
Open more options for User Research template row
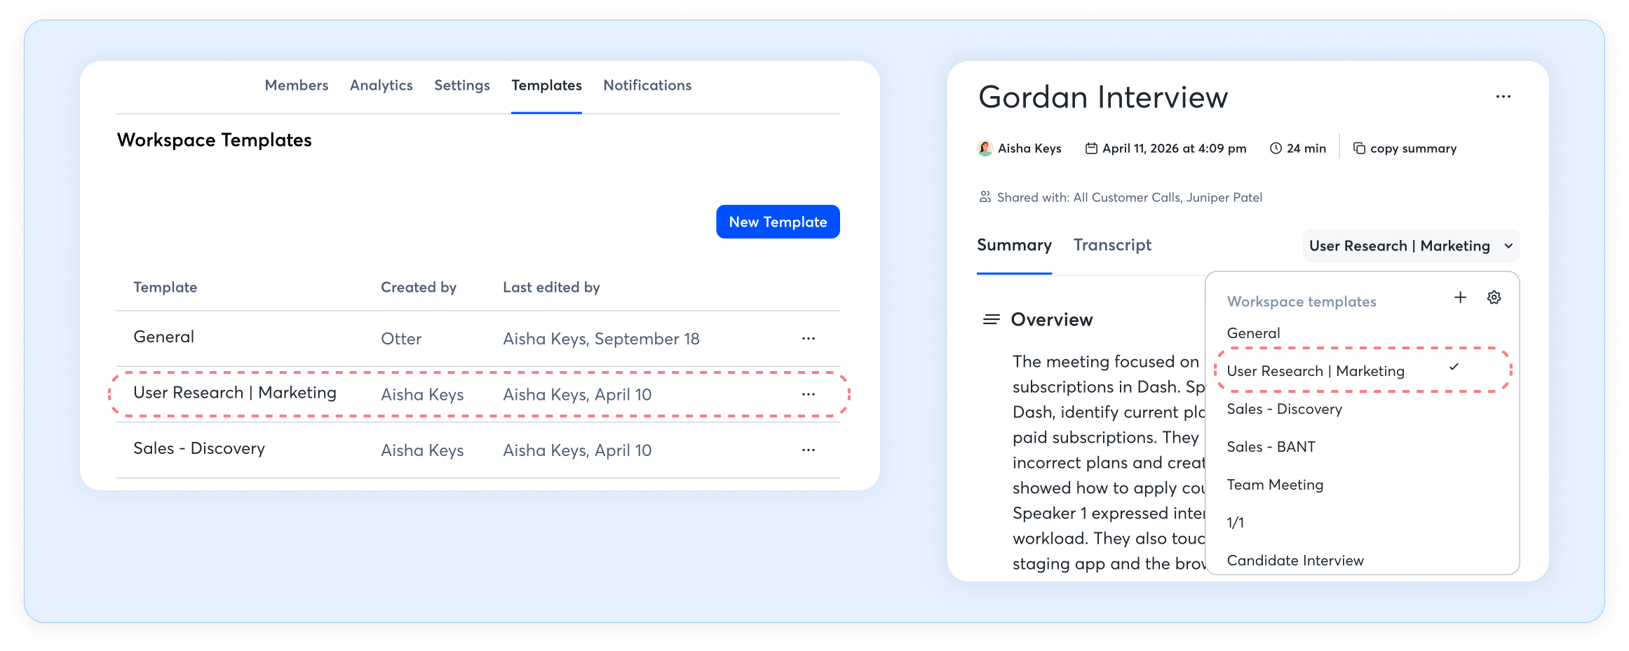coord(808,394)
